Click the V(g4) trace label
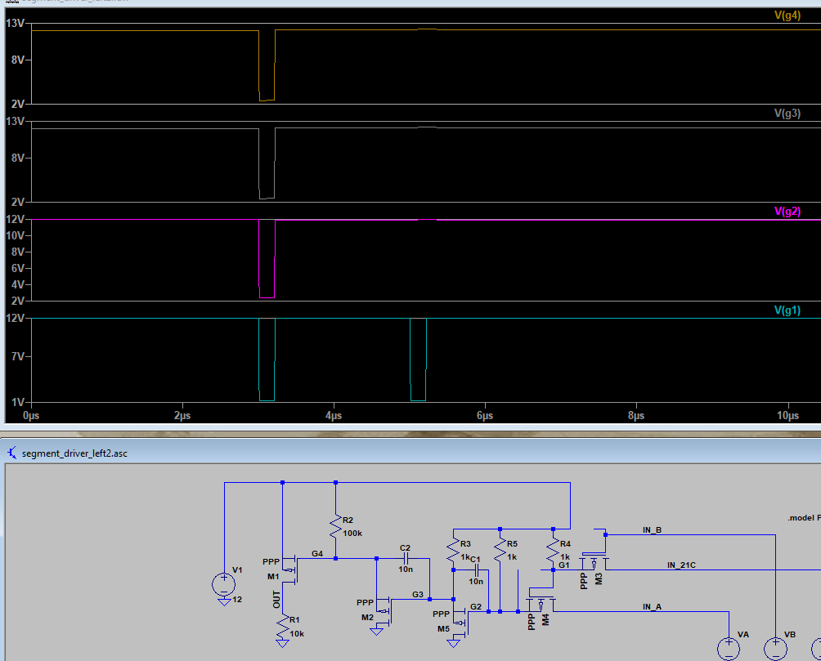 pyautogui.click(x=787, y=16)
